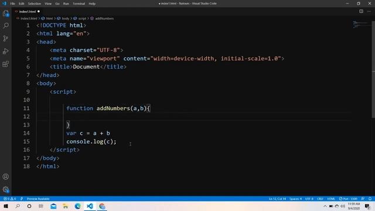Open the Search view in activity bar

point(6,25)
